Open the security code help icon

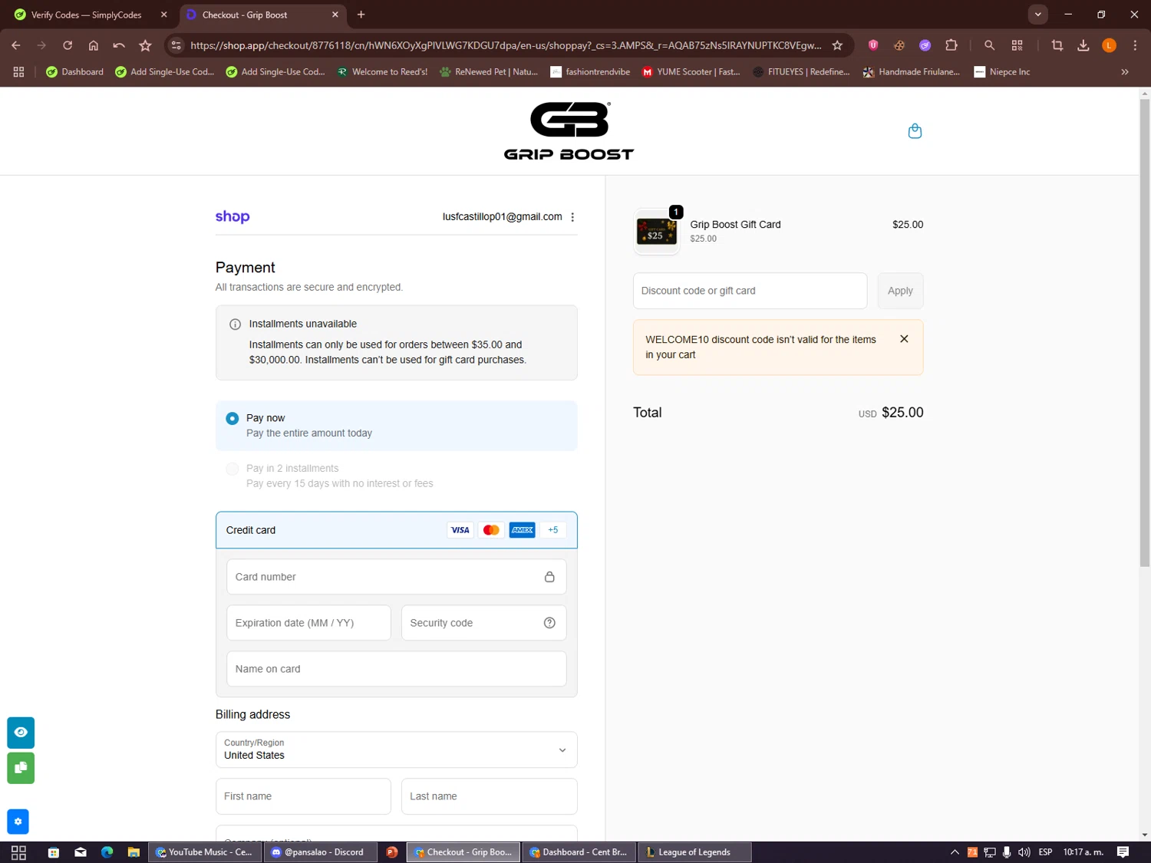pyautogui.click(x=549, y=623)
